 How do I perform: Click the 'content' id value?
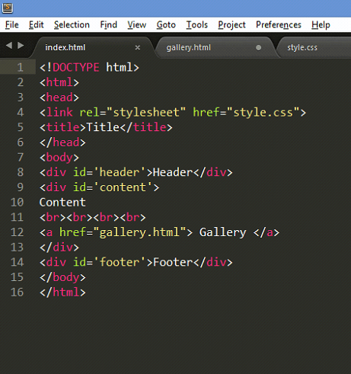123,187
